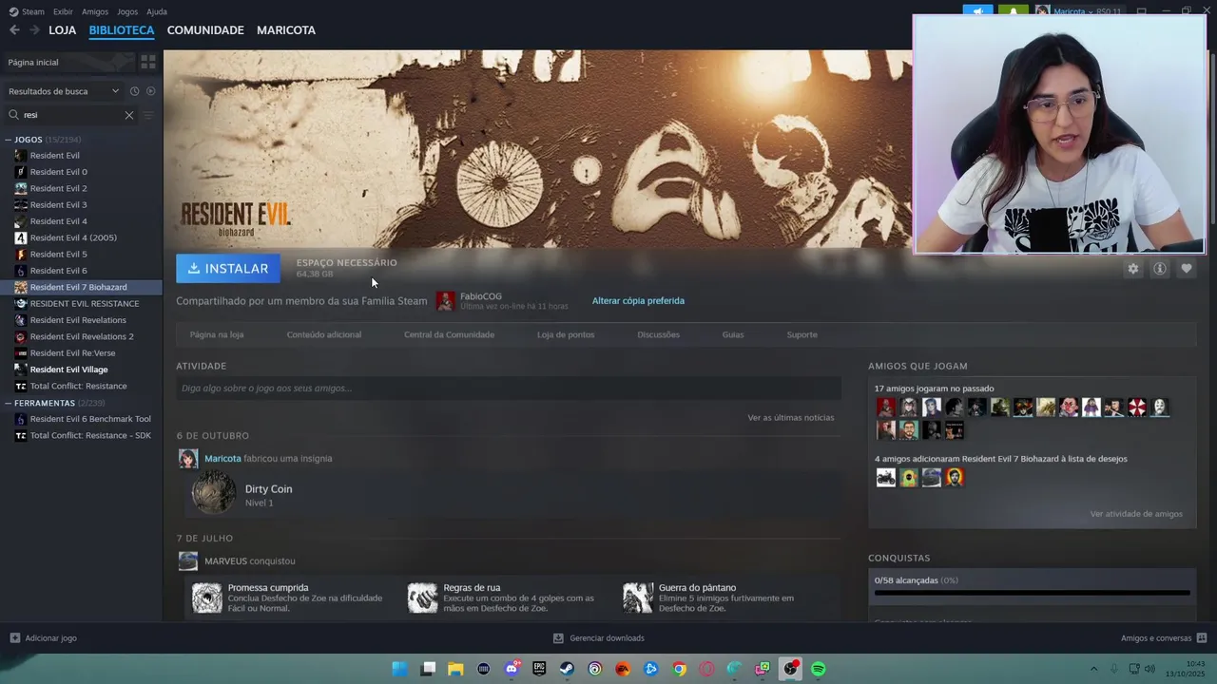
Task: Click Ver as últimas notícias
Action: 791,418
